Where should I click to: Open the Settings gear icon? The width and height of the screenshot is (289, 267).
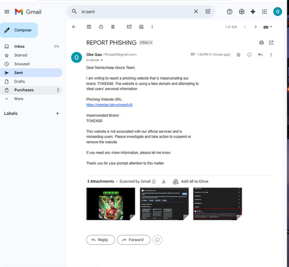(242, 12)
